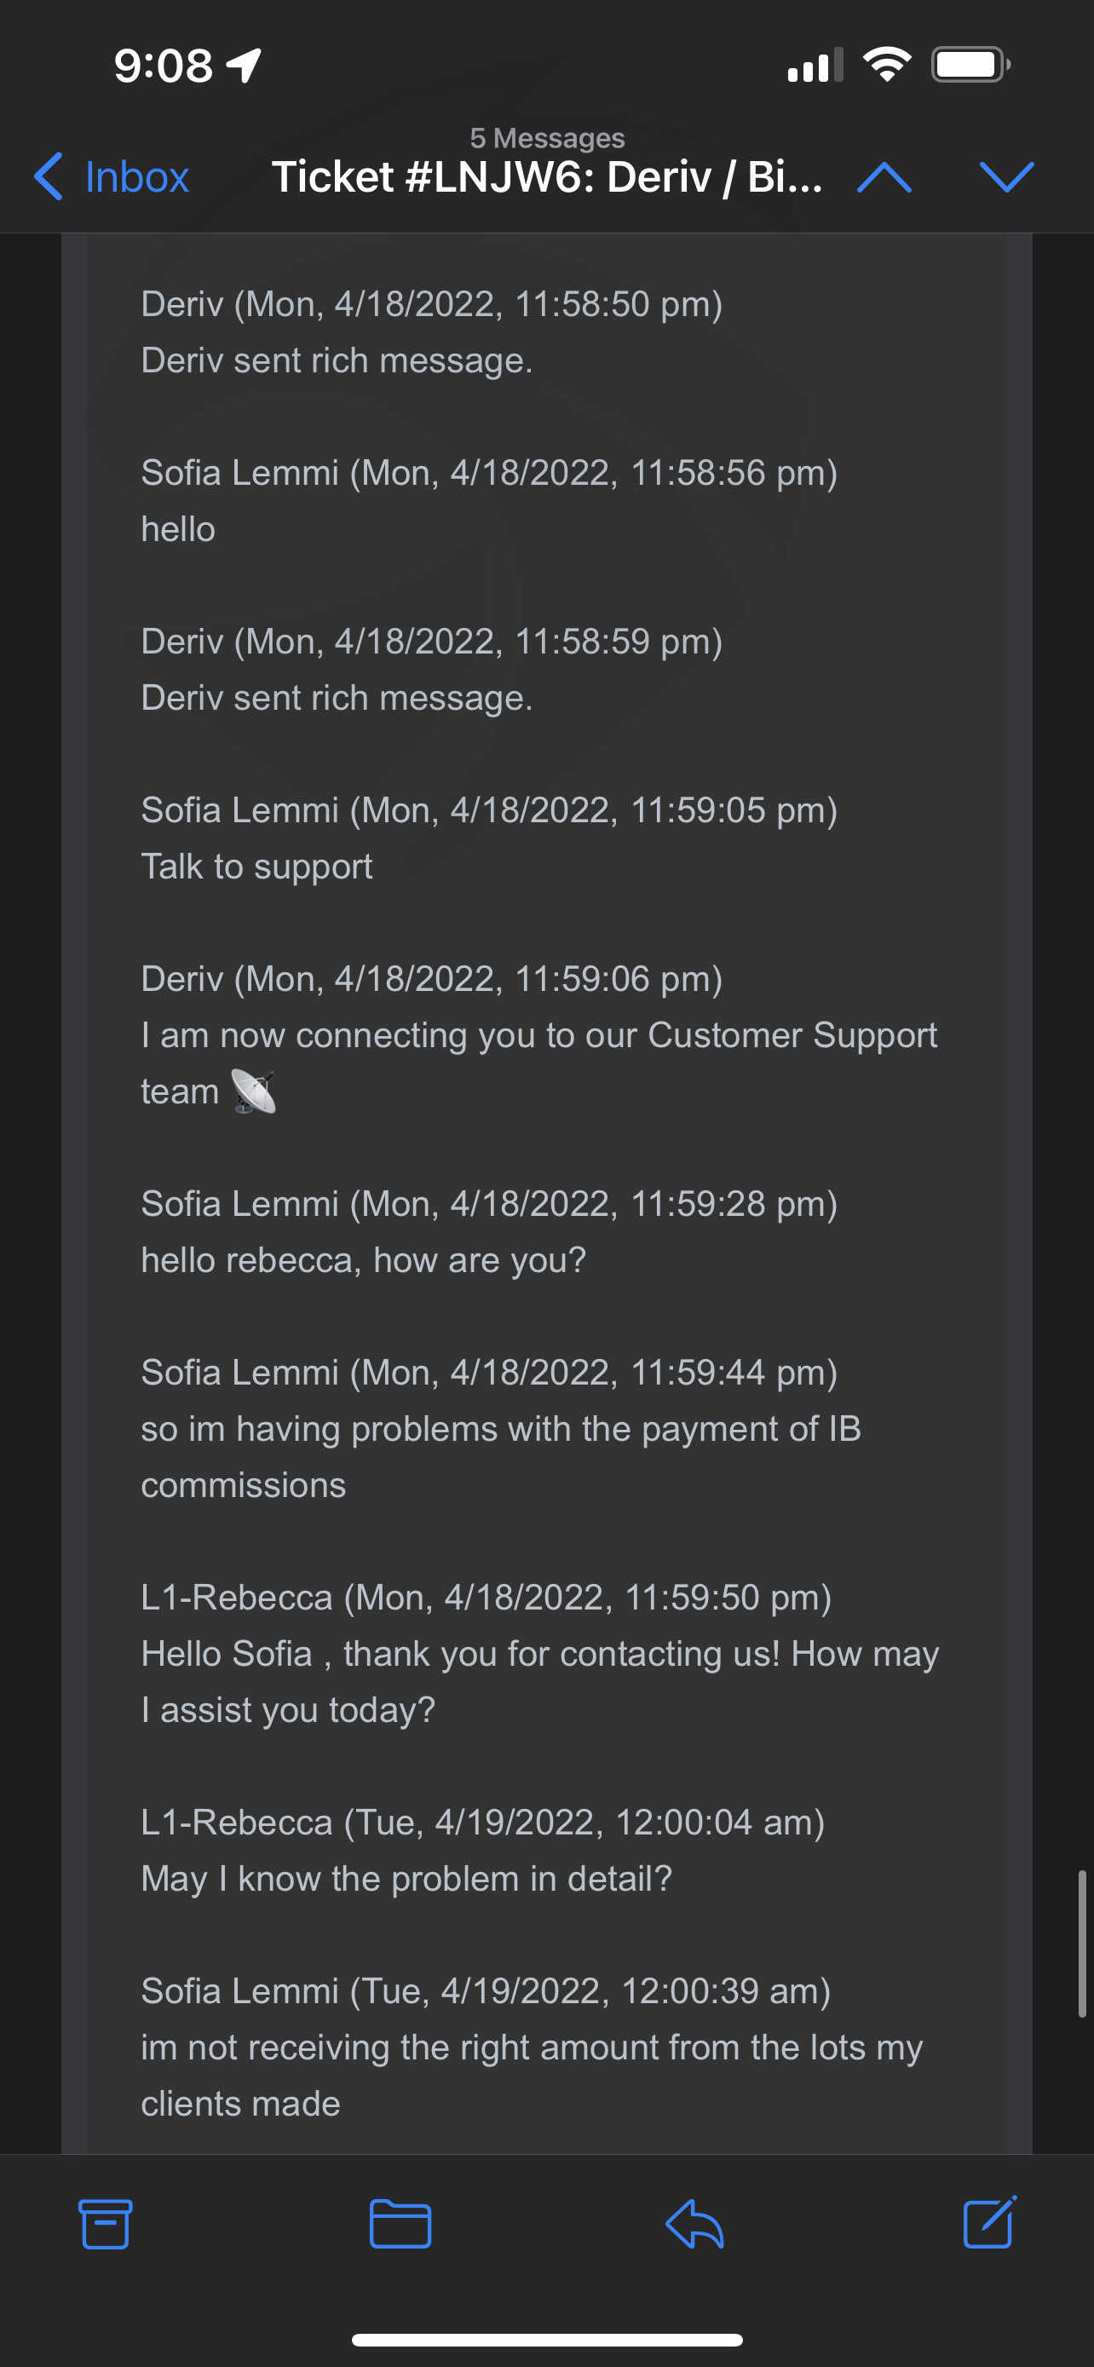This screenshot has width=1094, height=2367.
Task: Select the "Talk to support" message text
Action: (x=256, y=867)
